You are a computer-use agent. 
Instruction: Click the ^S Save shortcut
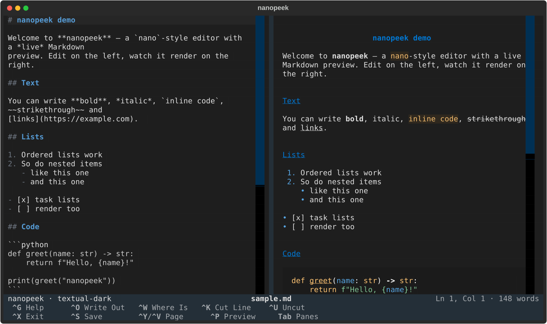[x=86, y=317]
